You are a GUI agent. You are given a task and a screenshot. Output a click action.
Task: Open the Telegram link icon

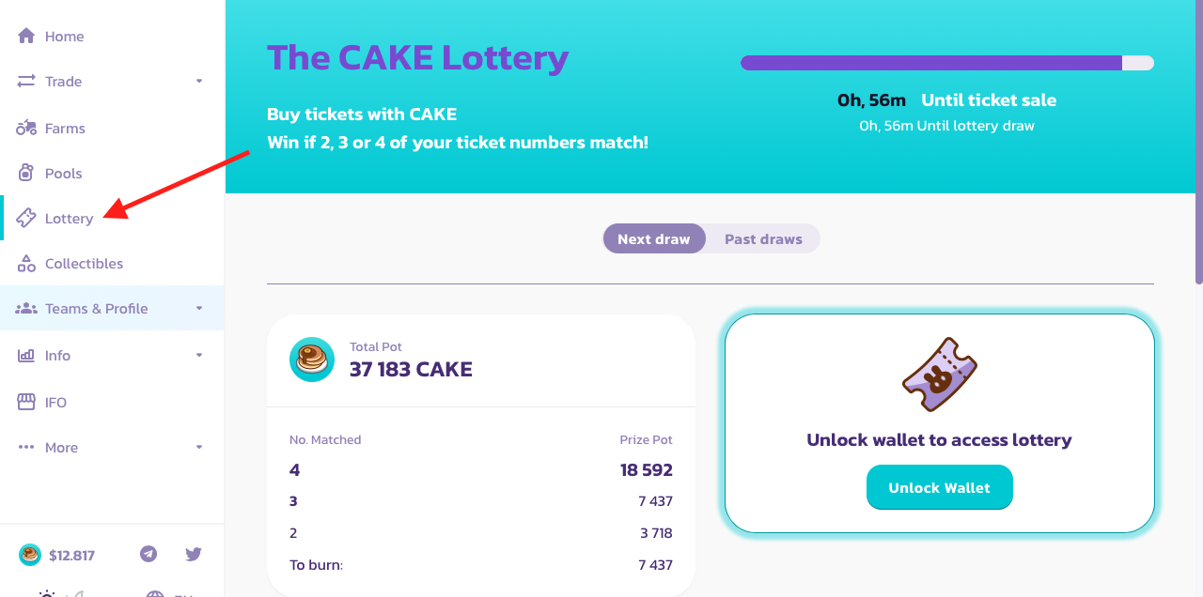pos(148,554)
